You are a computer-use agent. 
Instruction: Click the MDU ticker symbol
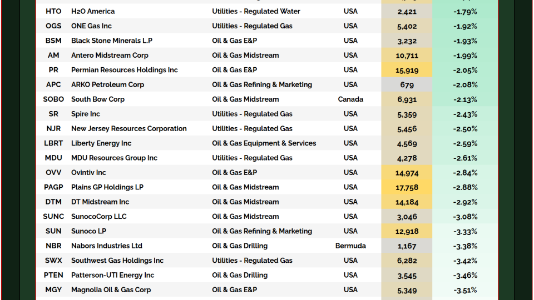tap(53, 158)
